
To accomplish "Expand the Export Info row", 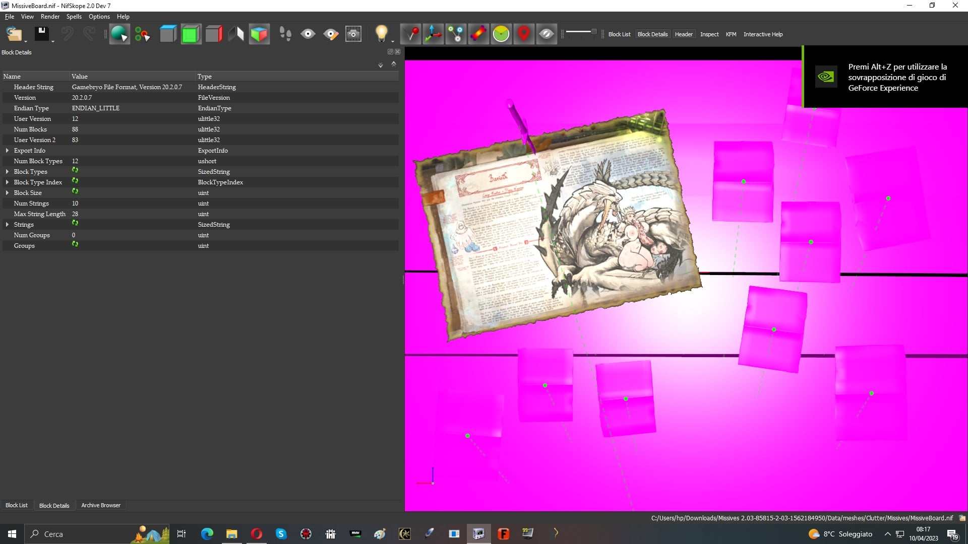I will [x=7, y=151].
